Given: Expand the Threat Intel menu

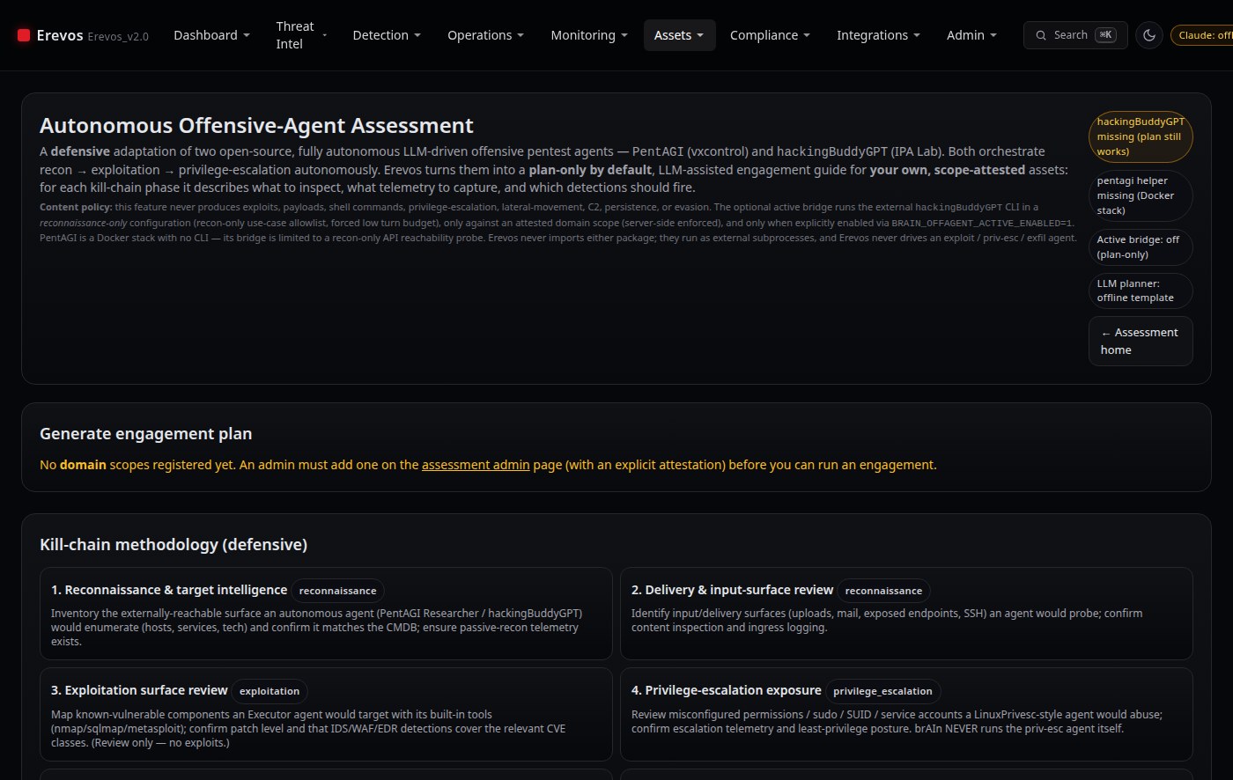Looking at the screenshot, I should point(301,35).
